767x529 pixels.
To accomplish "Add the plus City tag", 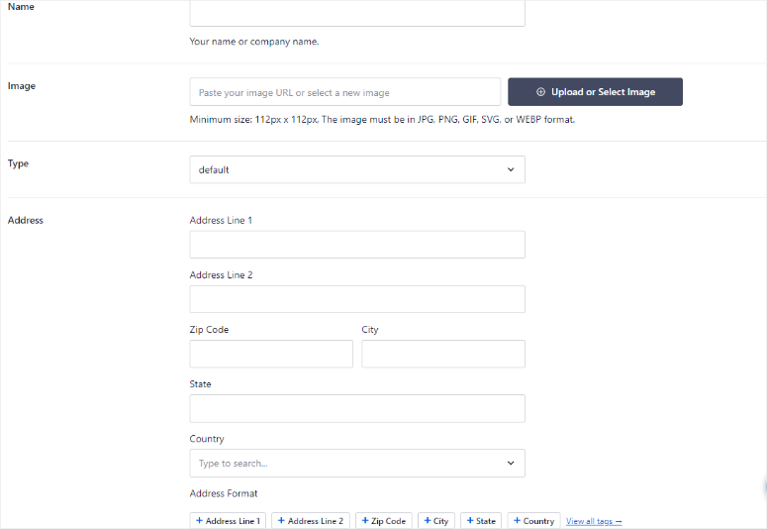I will coord(436,521).
